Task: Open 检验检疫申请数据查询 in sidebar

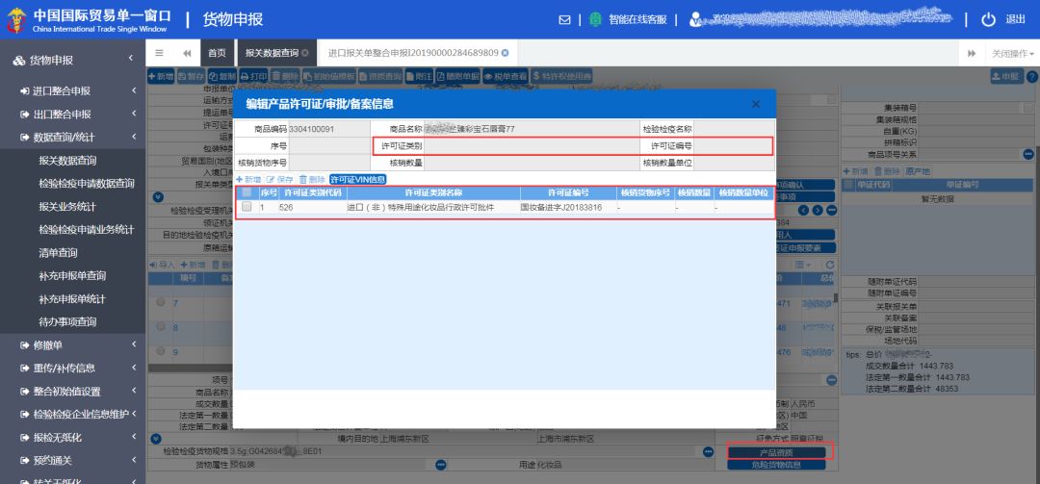Action: (x=87, y=184)
